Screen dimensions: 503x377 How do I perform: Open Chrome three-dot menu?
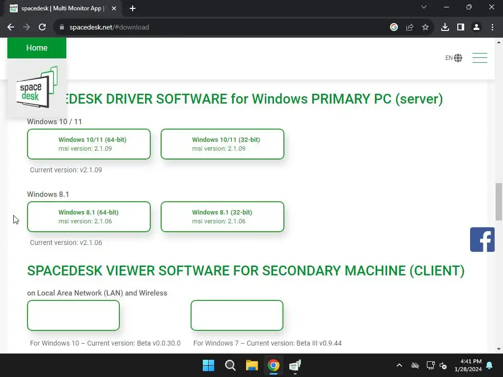pos(492,27)
